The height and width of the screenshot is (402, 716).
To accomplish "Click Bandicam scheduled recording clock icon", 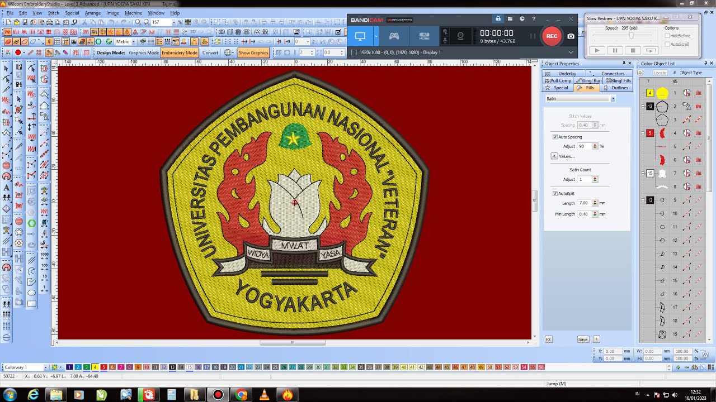I will [x=522, y=19].
